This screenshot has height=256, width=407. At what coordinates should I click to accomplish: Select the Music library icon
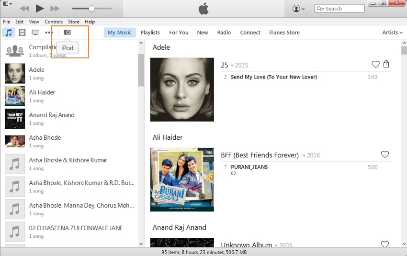pos(9,33)
